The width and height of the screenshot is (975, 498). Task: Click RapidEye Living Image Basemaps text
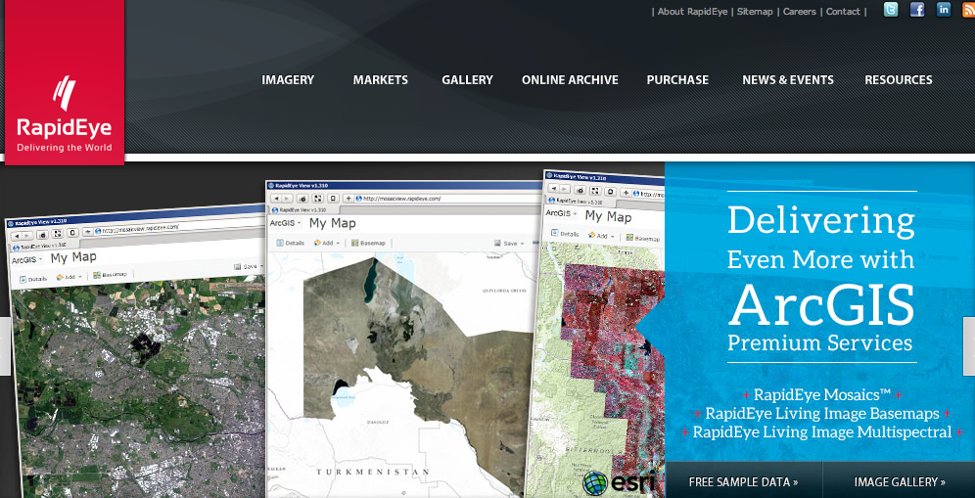click(822, 414)
